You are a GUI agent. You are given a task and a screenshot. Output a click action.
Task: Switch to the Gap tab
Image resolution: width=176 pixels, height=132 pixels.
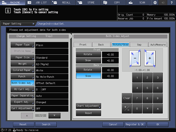139,45
